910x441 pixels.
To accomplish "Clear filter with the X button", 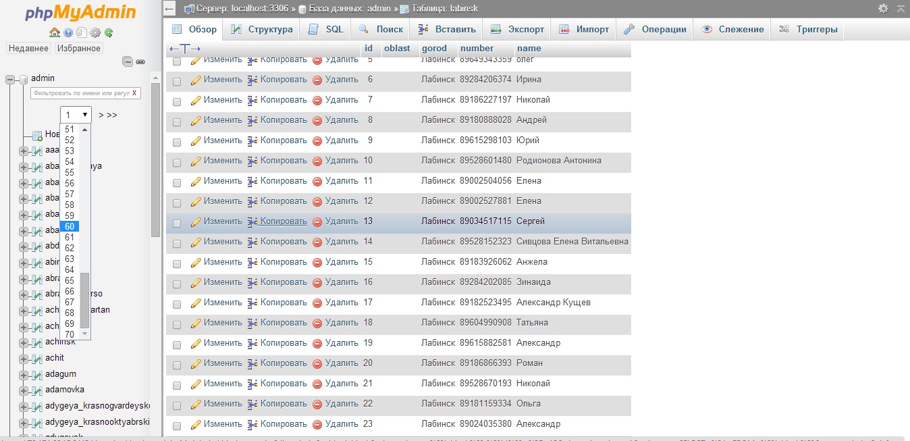I will click(134, 93).
